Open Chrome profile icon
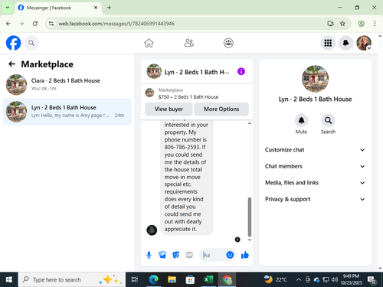Screen dimensions: 383x287 click(361, 24)
